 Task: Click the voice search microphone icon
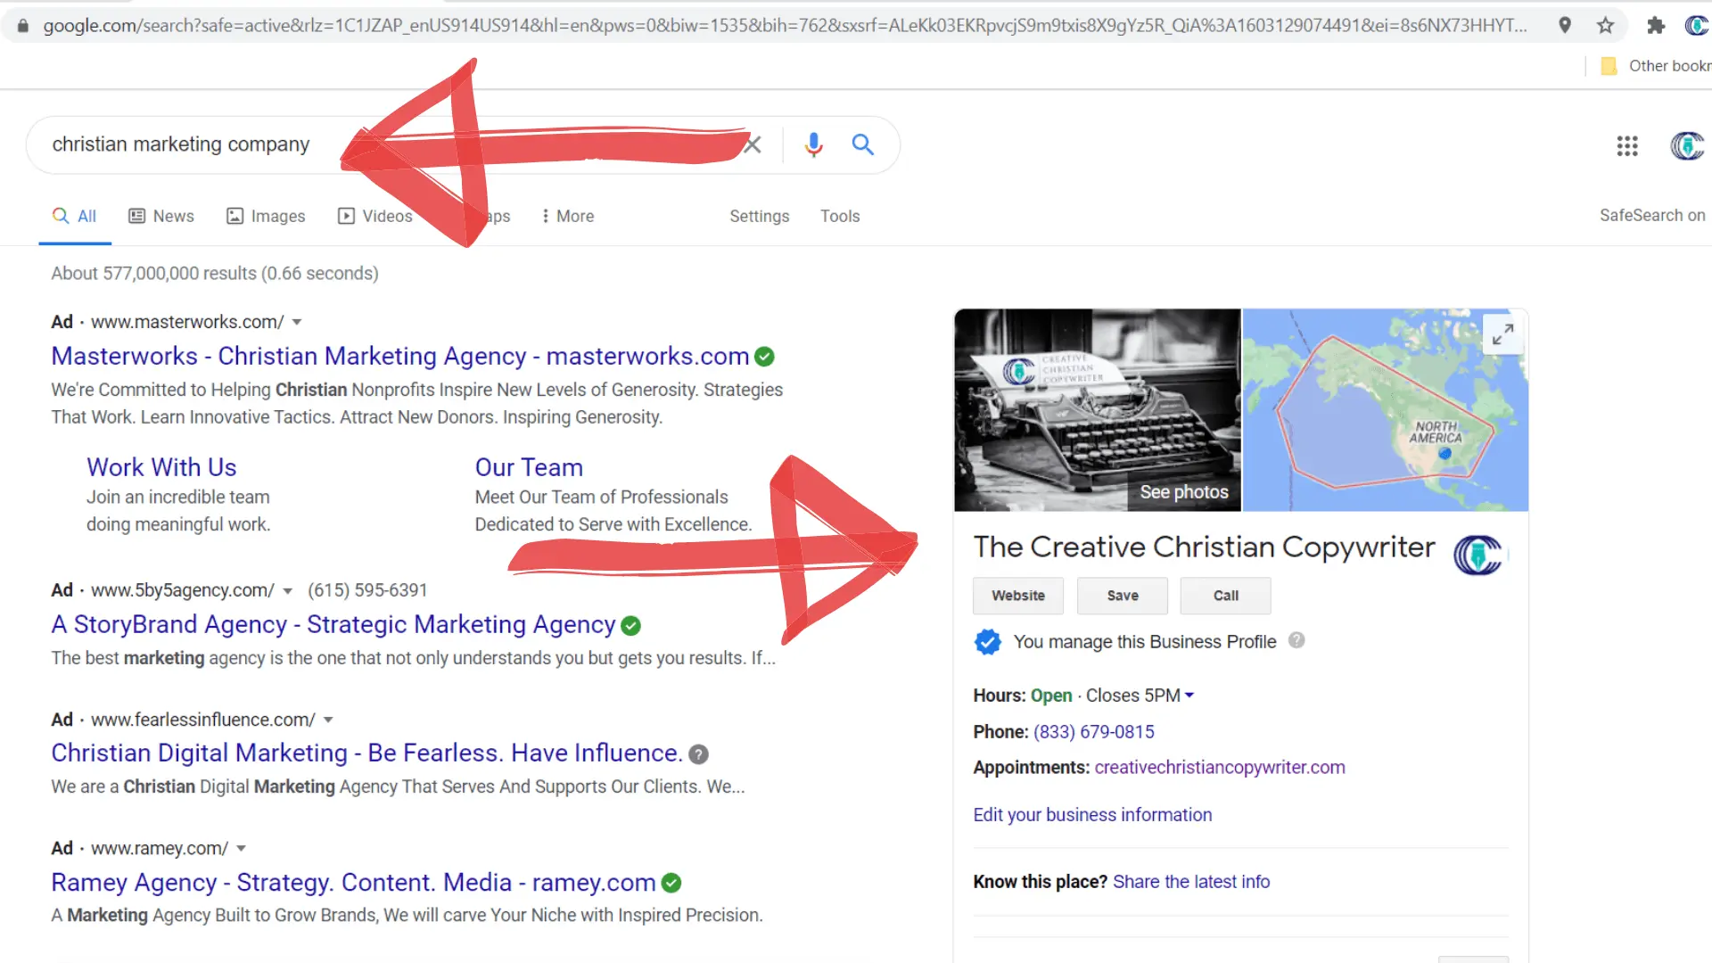[812, 144]
